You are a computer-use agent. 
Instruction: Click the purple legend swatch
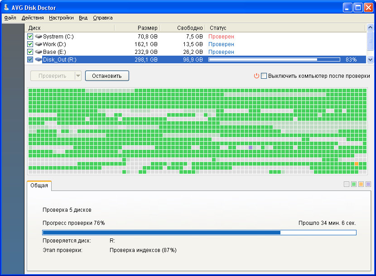click(368, 184)
